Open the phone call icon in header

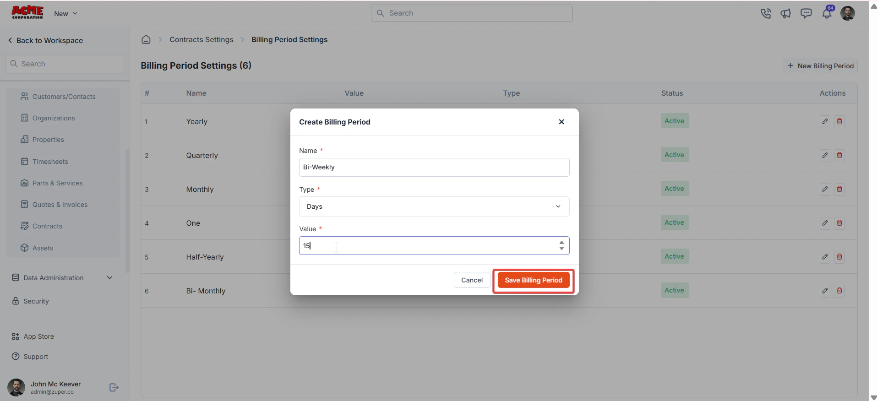(765, 14)
